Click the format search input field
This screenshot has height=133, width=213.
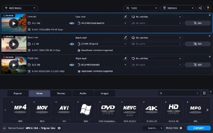(179, 93)
